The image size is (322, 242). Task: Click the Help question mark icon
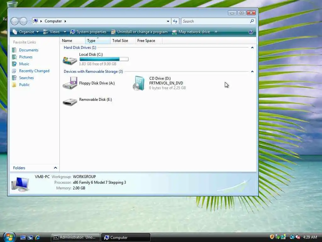(x=251, y=32)
